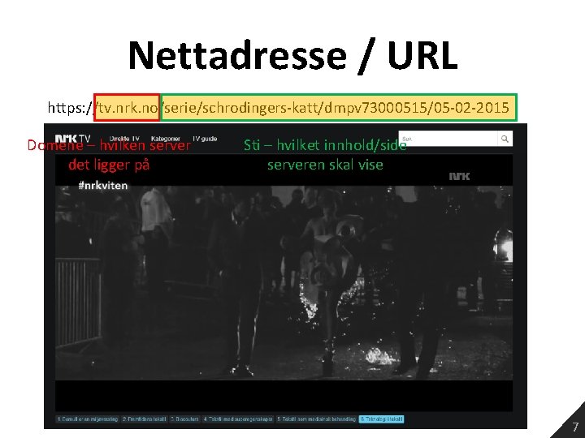Select chapter 4 Tekstil med superegenskaper
Screen dimensions: 585x438
[238, 419]
